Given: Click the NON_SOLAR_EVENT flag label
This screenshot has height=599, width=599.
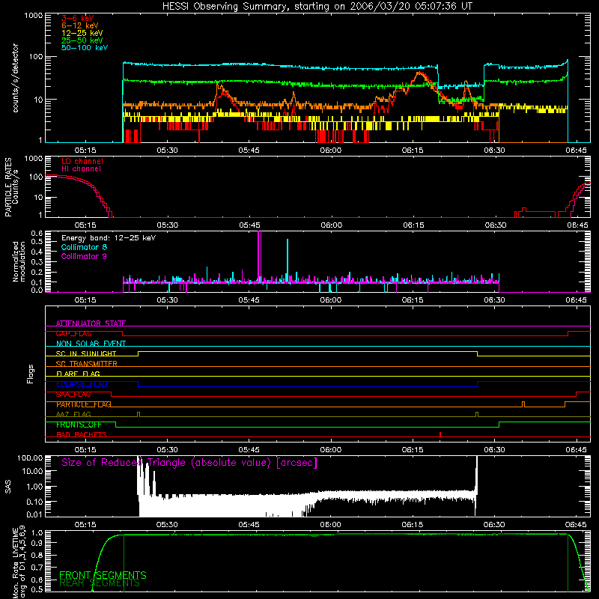Looking at the screenshot, I should [x=91, y=344].
